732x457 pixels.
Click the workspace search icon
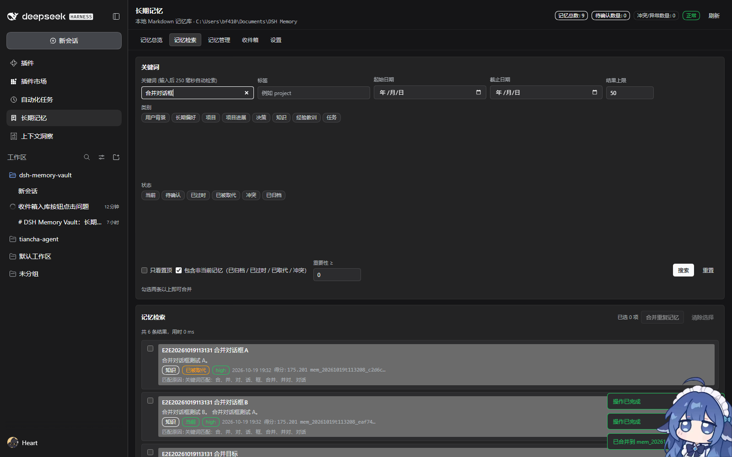(87, 157)
